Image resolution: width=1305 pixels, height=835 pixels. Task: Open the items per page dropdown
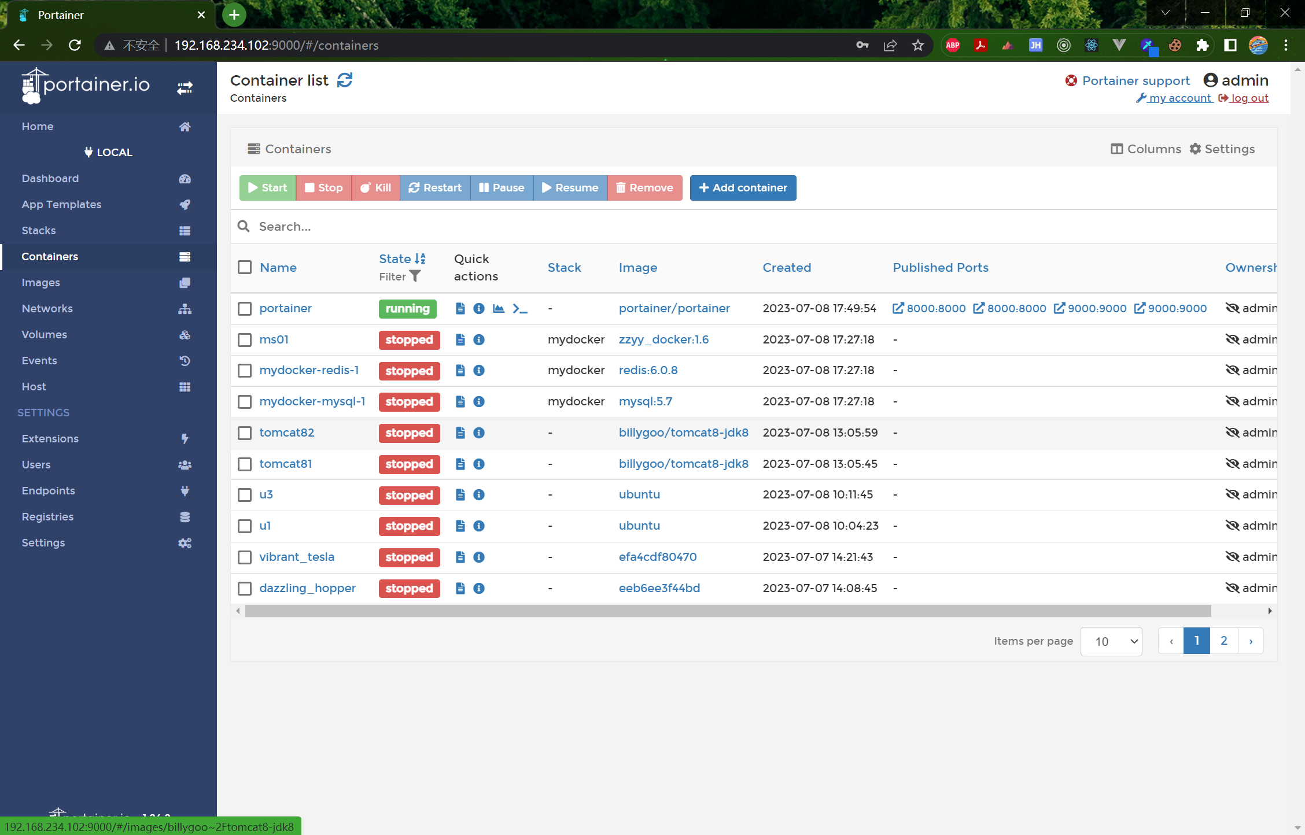1111,641
